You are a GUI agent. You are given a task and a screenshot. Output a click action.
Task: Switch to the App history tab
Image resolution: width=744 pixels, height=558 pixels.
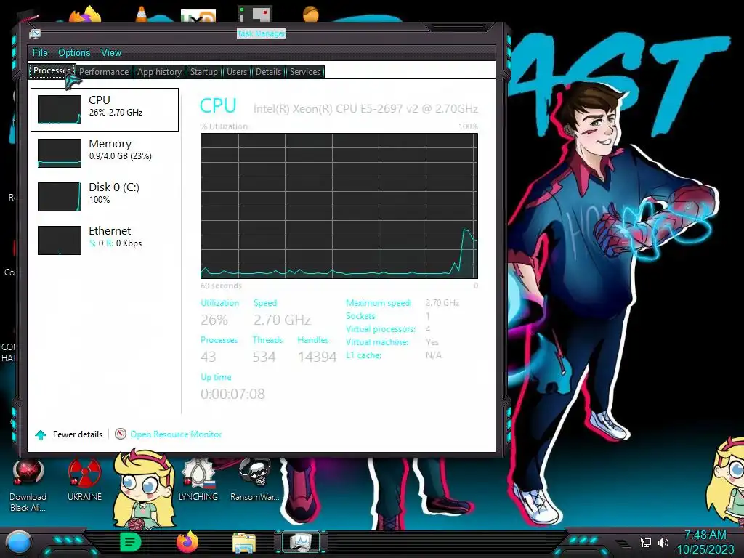159,72
